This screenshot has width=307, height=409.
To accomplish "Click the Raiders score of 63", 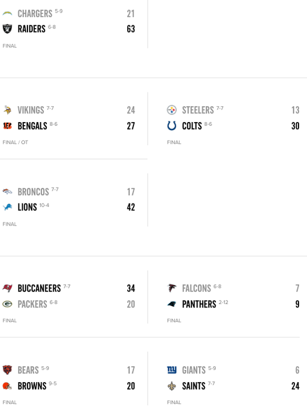I will click(x=131, y=29).
